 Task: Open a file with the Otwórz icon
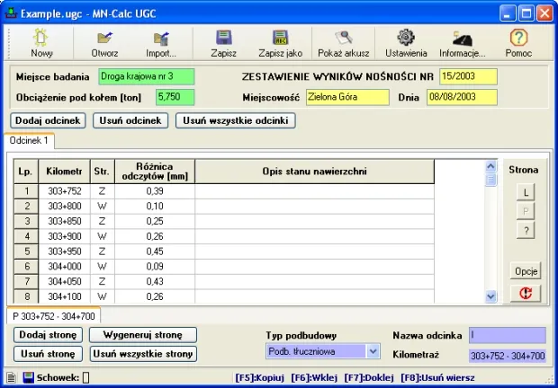tap(104, 39)
